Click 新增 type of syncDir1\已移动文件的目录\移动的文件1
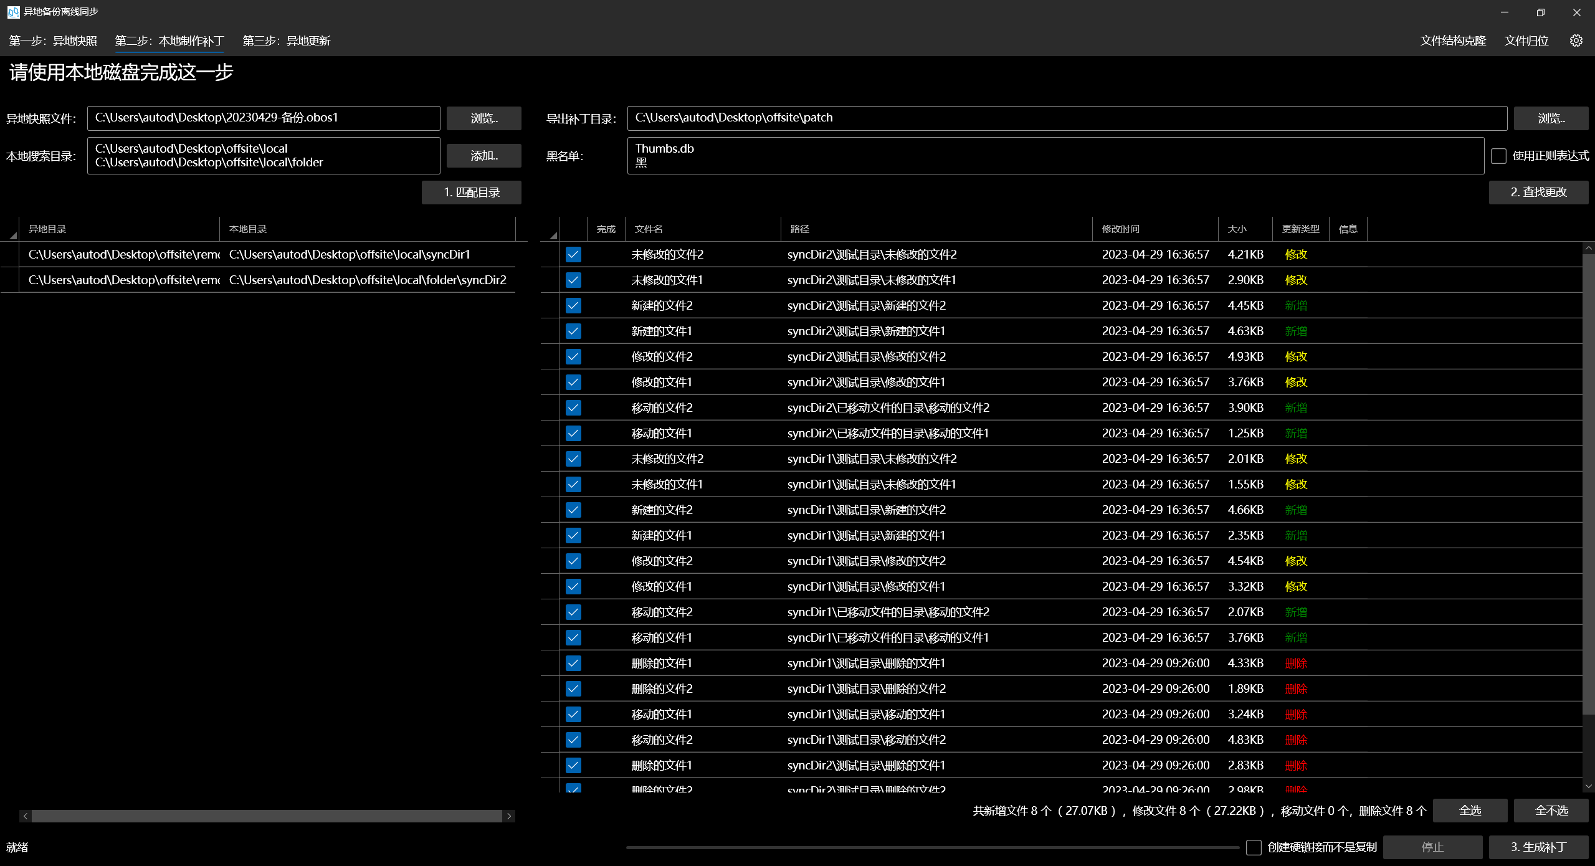 1296,637
